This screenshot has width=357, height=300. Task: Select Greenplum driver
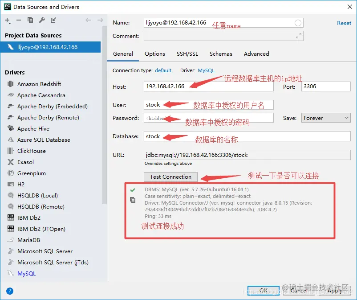32,173
